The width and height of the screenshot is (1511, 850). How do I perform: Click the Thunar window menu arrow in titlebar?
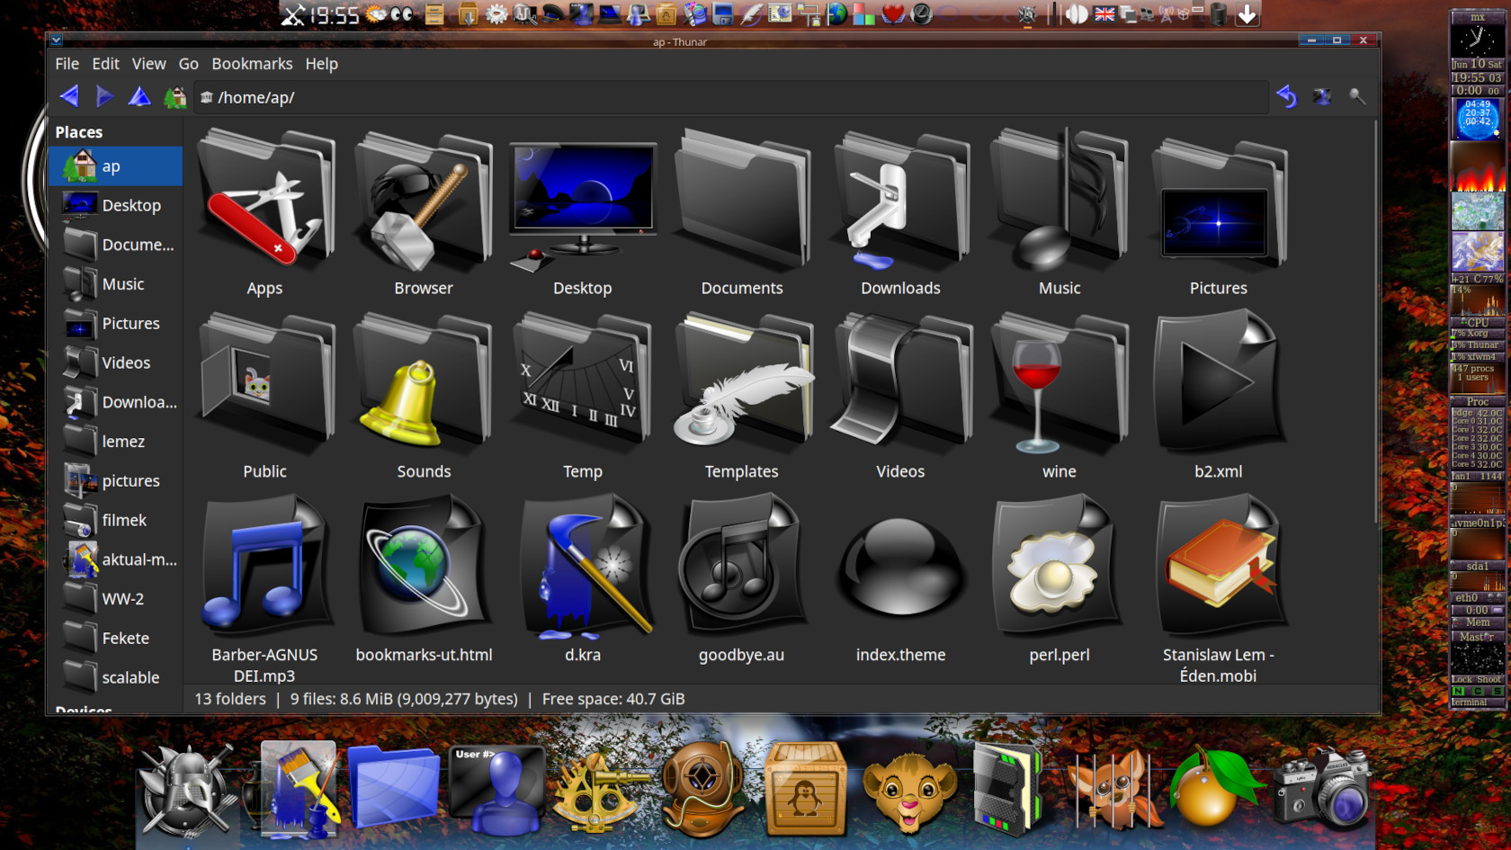tap(56, 40)
